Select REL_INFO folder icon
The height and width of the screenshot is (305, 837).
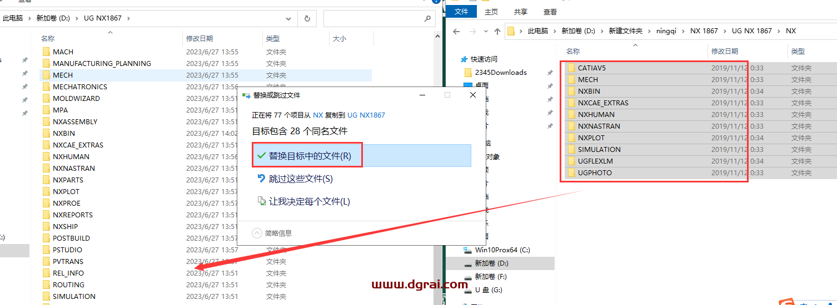coord(47,273)
